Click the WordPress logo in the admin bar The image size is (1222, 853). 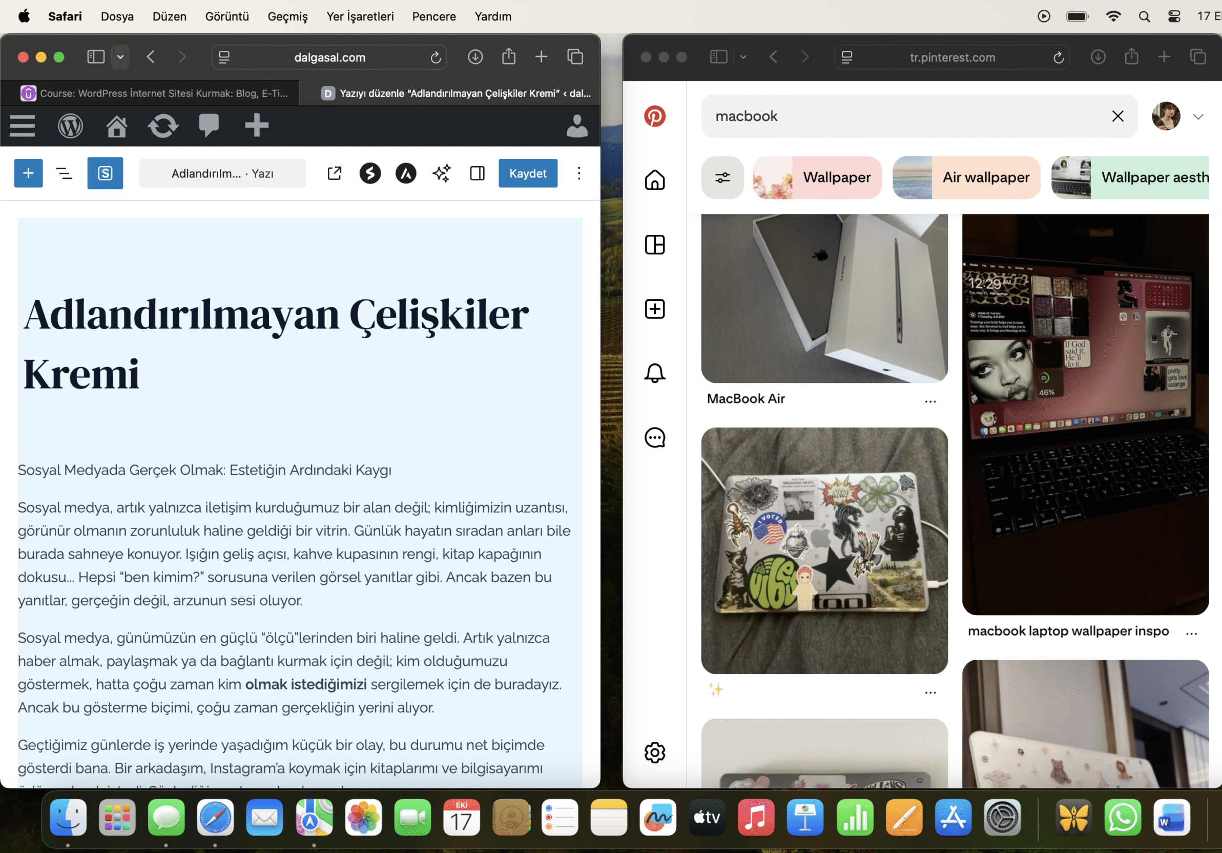point(71,126)
